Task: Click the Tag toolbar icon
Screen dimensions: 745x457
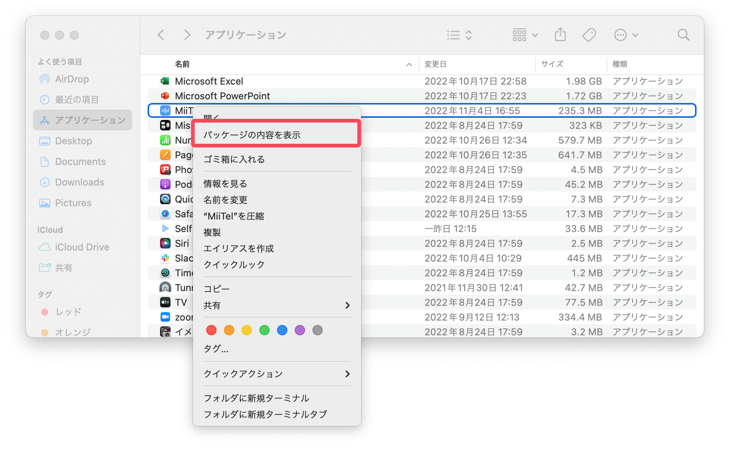Action: pyautogui.click(x=589, y=35)
